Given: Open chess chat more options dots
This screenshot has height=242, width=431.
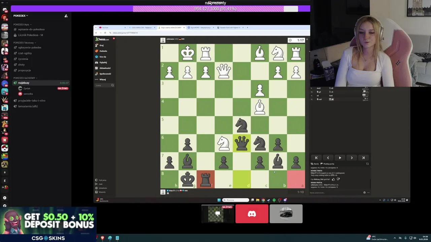Looking at the screenshot, I should (368, 193).
